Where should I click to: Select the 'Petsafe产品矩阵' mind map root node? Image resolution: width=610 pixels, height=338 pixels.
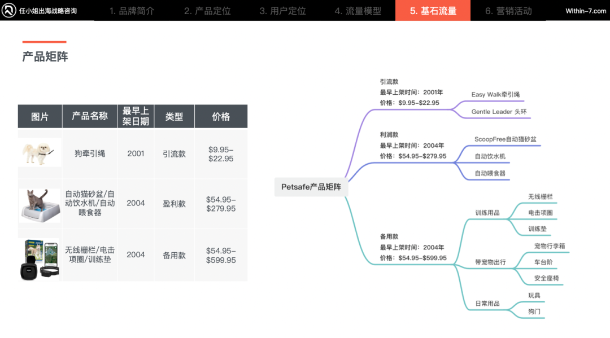point(311,187)
